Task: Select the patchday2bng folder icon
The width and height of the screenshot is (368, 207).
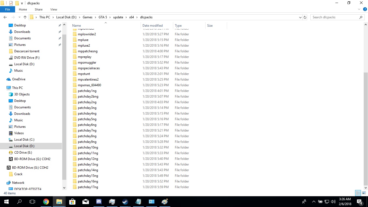Action: (75, 96)
